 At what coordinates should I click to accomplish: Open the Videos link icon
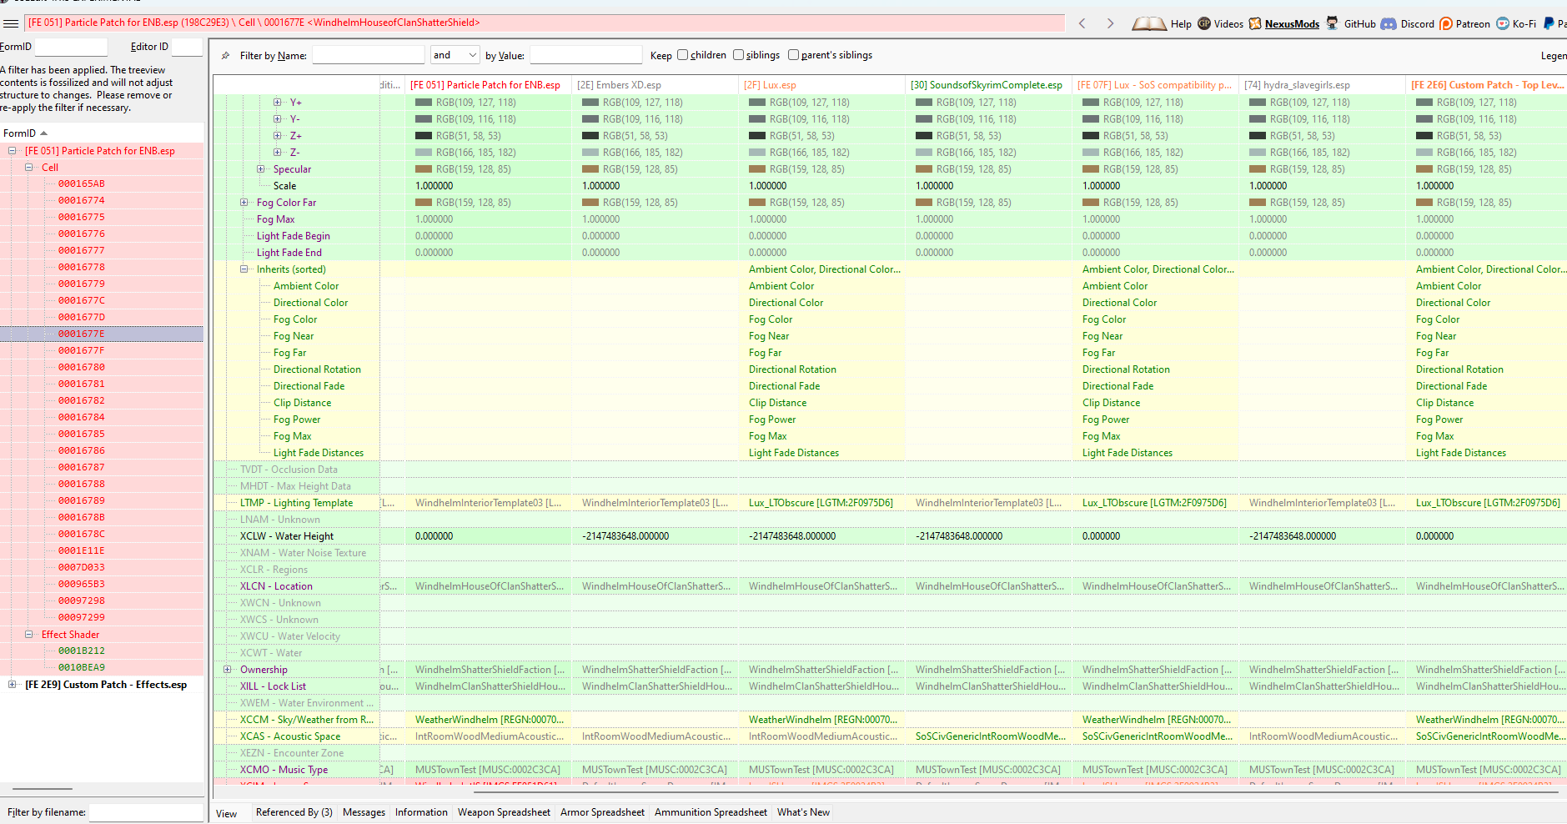coord(1204,23)
